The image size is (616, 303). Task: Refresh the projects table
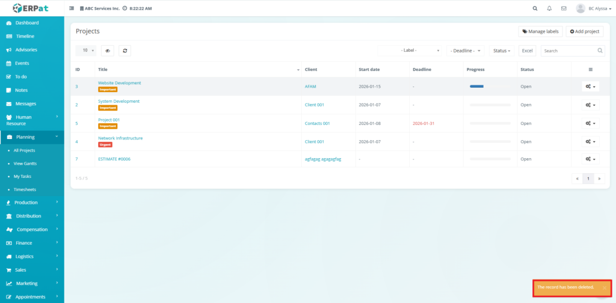pos(125,51)
